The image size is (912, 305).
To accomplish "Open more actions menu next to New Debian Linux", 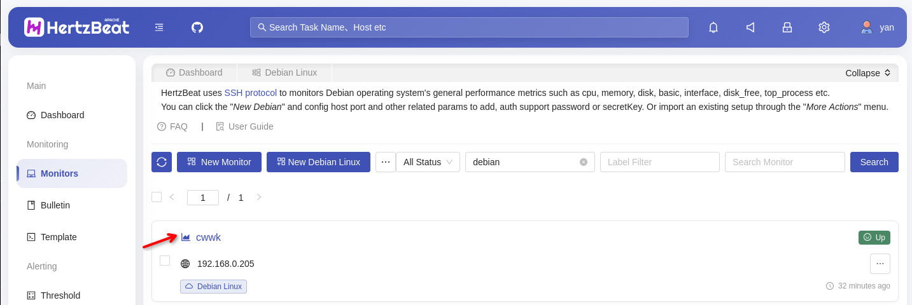I will click(x=385, y=162).
